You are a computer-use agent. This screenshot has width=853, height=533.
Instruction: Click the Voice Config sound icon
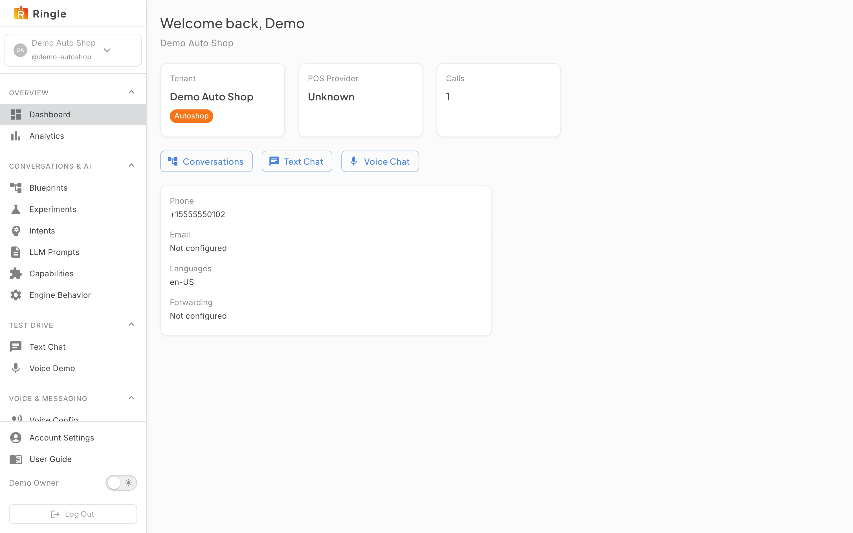17,419
